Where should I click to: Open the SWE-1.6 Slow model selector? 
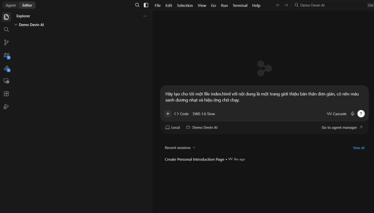204,114
